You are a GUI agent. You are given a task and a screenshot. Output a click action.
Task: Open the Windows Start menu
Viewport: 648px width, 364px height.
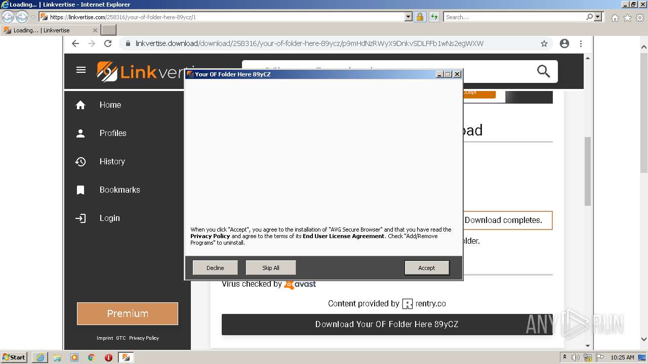14,357
